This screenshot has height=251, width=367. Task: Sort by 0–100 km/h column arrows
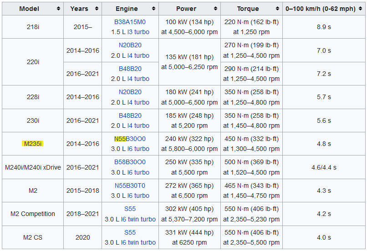click(361, 9)
